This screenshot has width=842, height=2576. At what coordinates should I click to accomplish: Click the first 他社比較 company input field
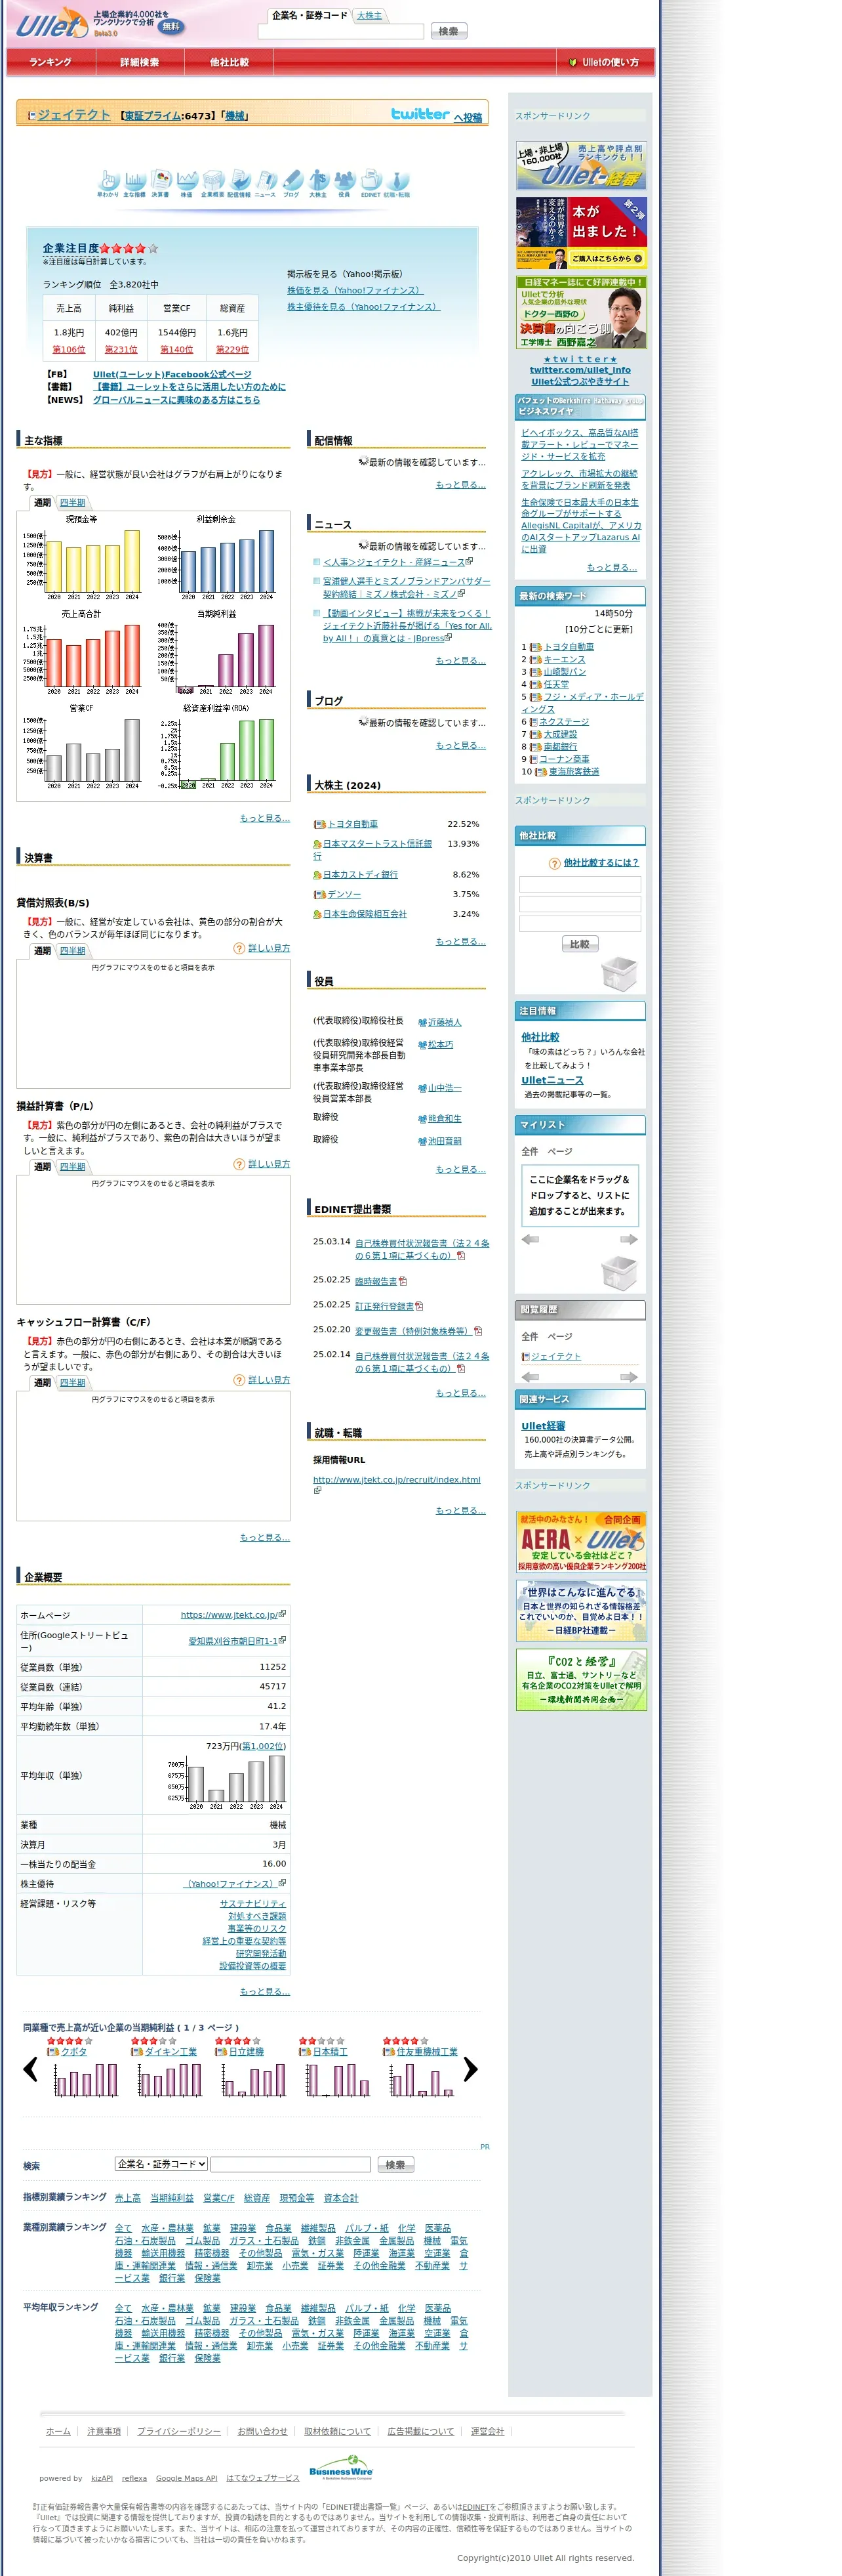coord(579,884)
